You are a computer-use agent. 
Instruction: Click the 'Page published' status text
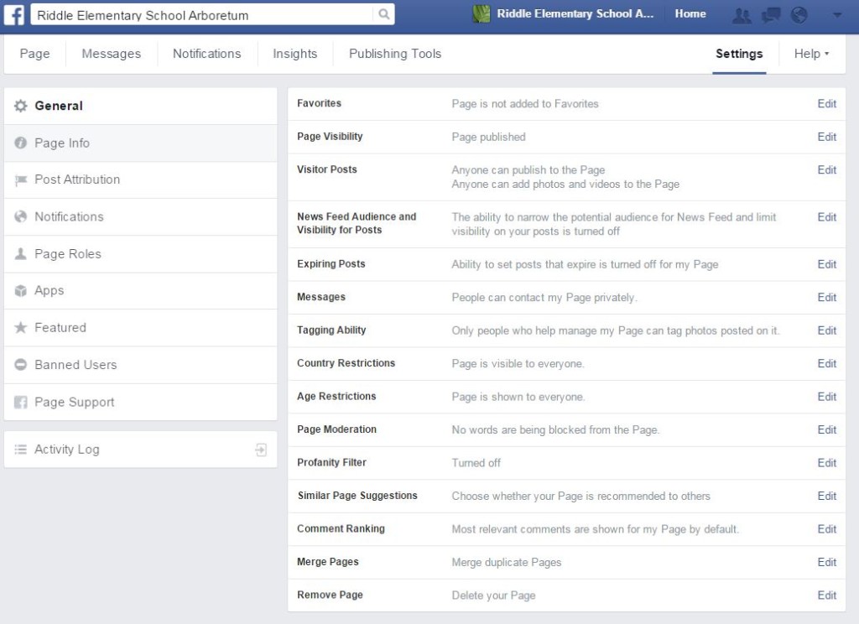(x=488, y=137)
